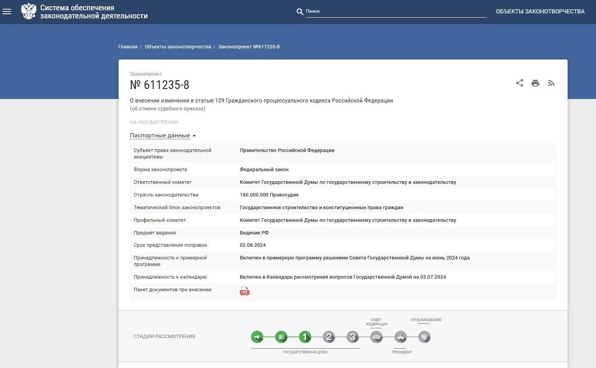Image resolution: width=596 pixels, height=368 pixels.
Task: Click second reading marker on stages progress line
Action: pyautogui.click(x=329, y=337)
